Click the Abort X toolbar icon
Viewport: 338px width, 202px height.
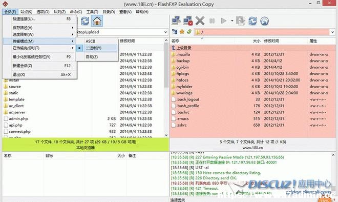click(x=200, y=21)
